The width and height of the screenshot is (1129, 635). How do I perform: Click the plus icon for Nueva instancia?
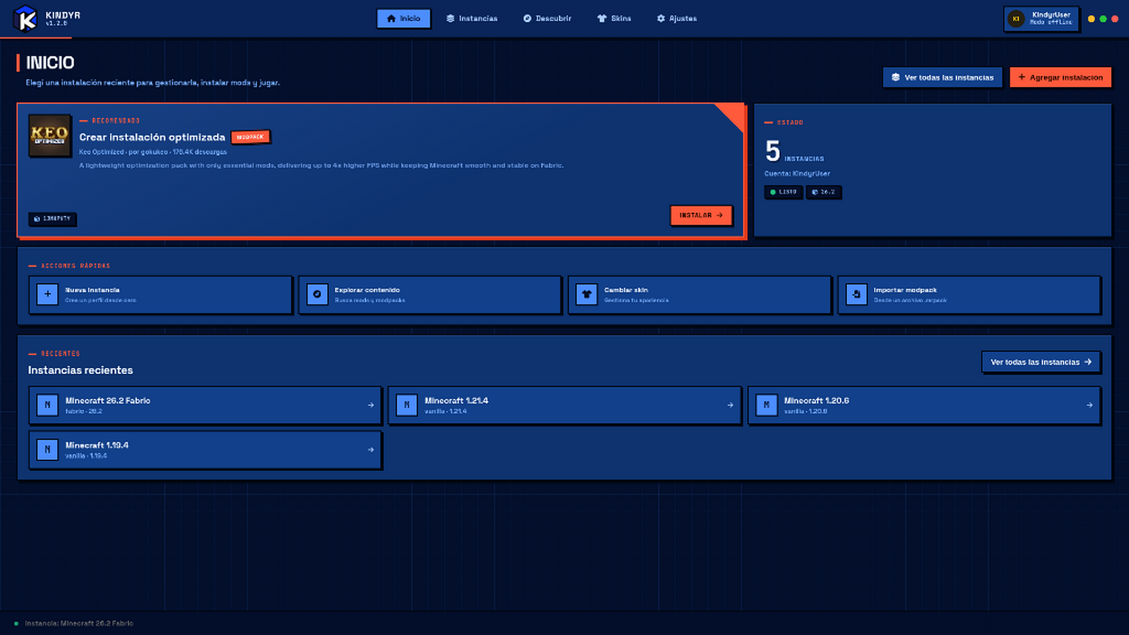(47, 294)
